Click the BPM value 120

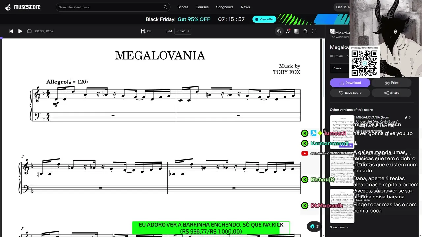click(183, 31)
